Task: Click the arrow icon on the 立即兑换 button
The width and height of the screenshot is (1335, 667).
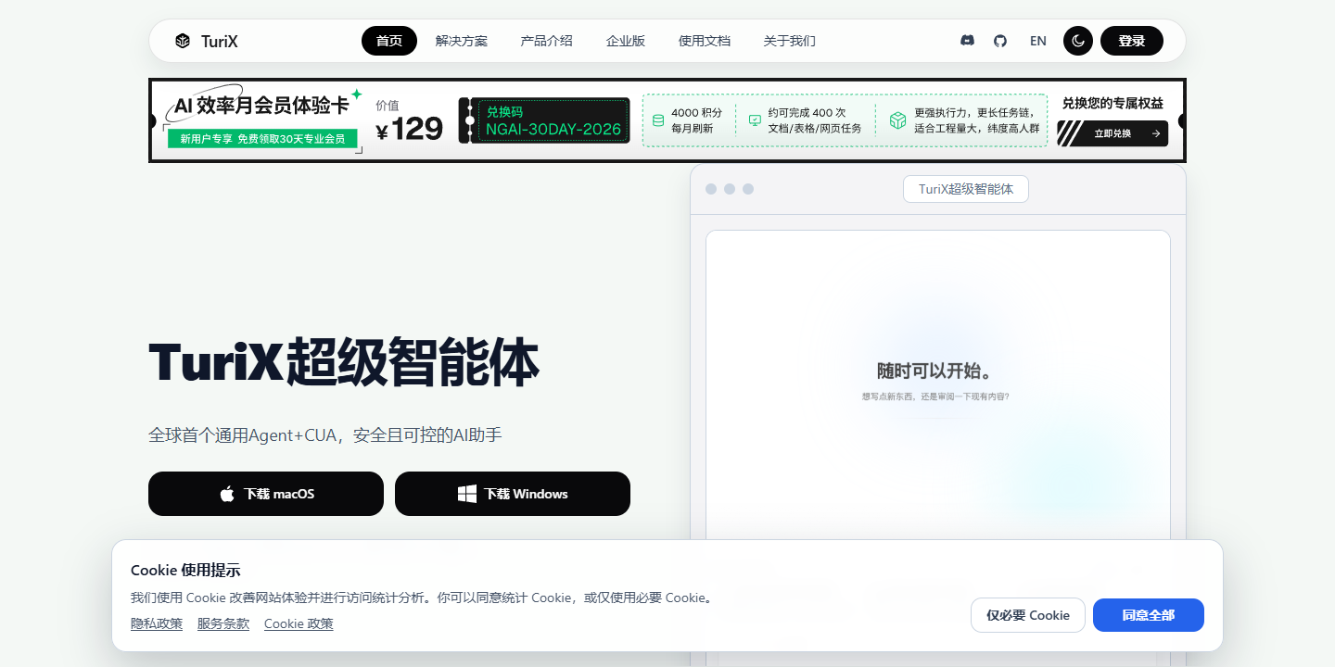Action: (x=1155, y=133)
